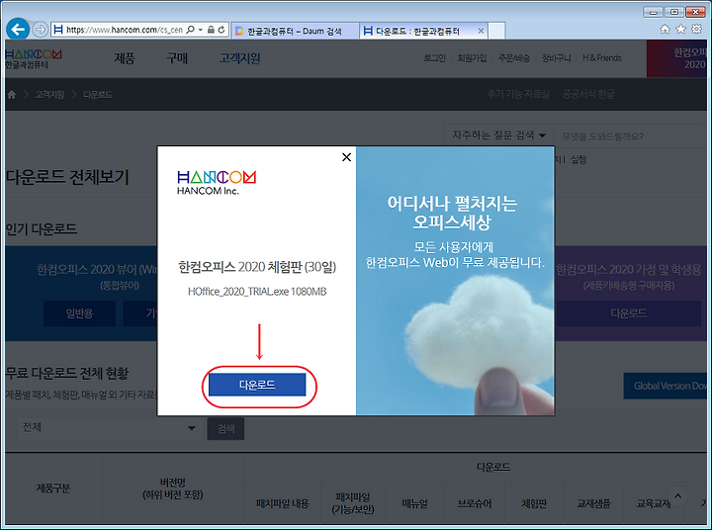The height and width of the screenshot is (530, 712).
Task: Open the 구매 menu
Action: click(177, 58)
